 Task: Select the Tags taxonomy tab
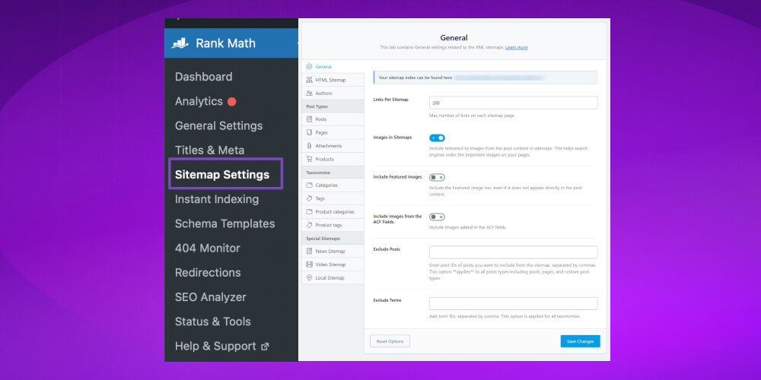click(x=333, y=198)
